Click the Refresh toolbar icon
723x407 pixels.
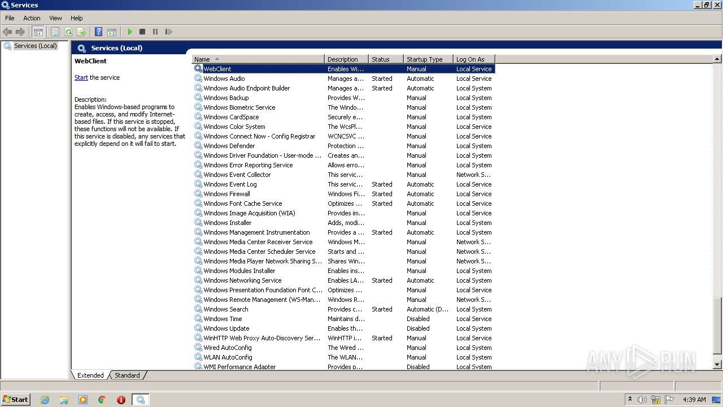point(68,32)
